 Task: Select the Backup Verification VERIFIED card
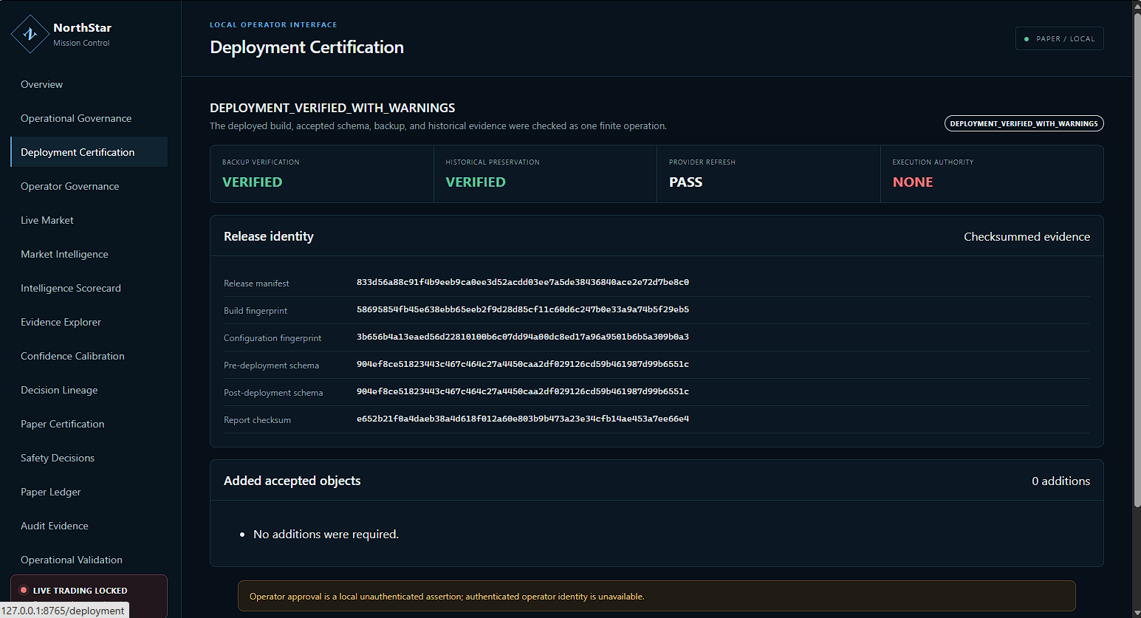322,174
